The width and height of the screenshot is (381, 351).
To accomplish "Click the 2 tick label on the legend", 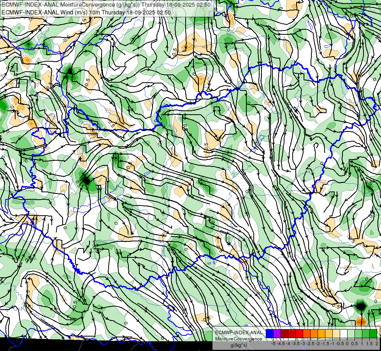I will 376,344.
